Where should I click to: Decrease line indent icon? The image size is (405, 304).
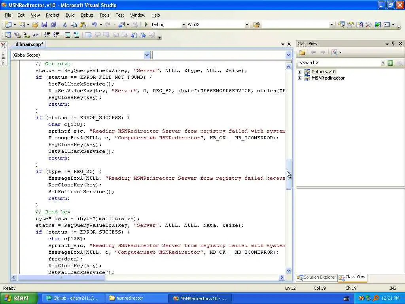(47, 35)
